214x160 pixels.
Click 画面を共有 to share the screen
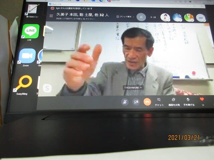tap(174, 102)
